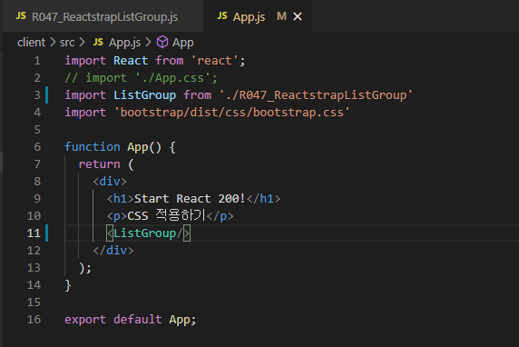Click the commented './App.css' import line

pos(141,78)
